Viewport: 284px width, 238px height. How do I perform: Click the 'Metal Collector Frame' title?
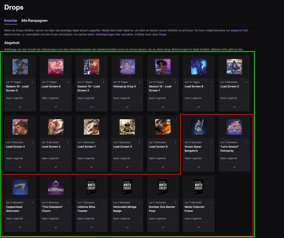pyautogui.click(x=195, y=209)
